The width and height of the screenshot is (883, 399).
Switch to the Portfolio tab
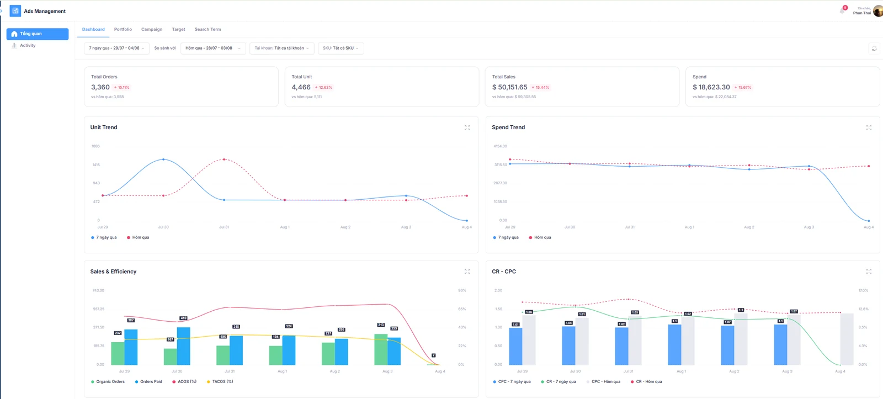(x=123, y=29)
